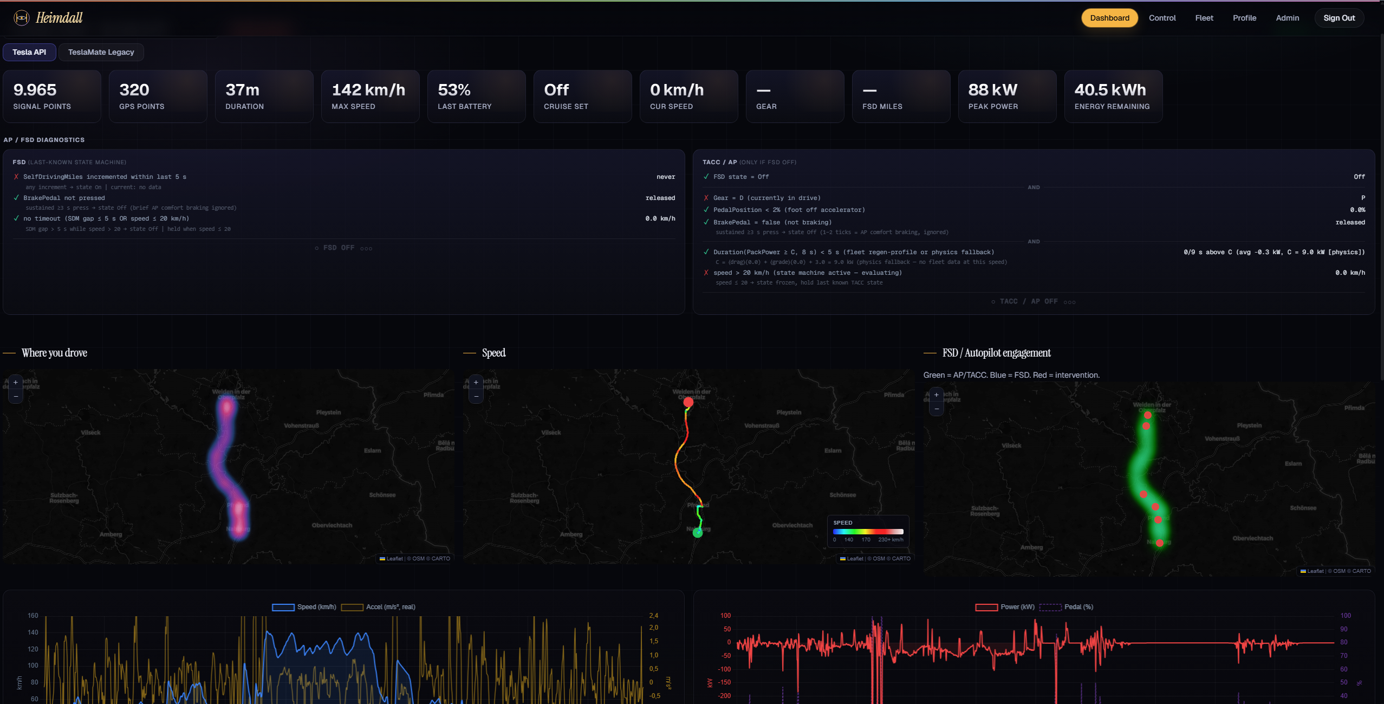Toggle the Speed (km/h) chart legend
Image resolution: width=1384 pixels, height=704 pixels.
(304, 607)
